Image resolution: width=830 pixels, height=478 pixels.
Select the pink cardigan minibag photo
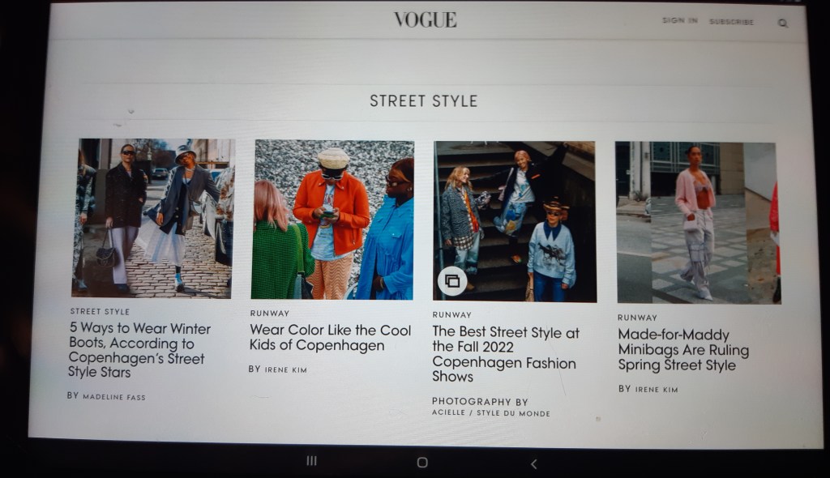click(695, 221)
